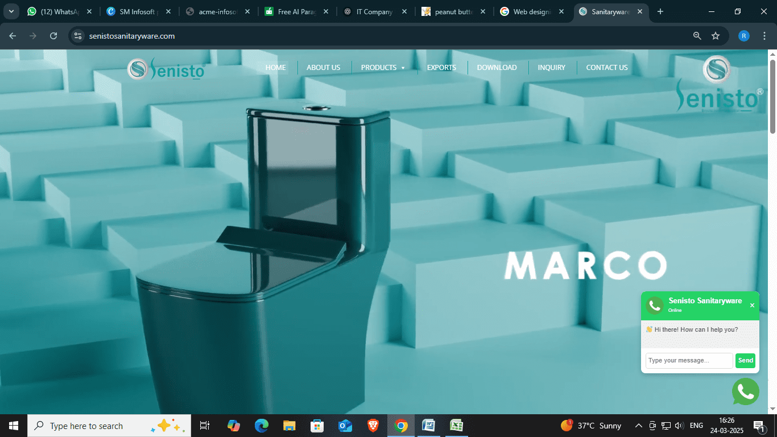The width and height of the screenshot is (777, 437).
Task: Click the Chrome reload page icon
Action: pyautogui.click(x=53, y=36)
